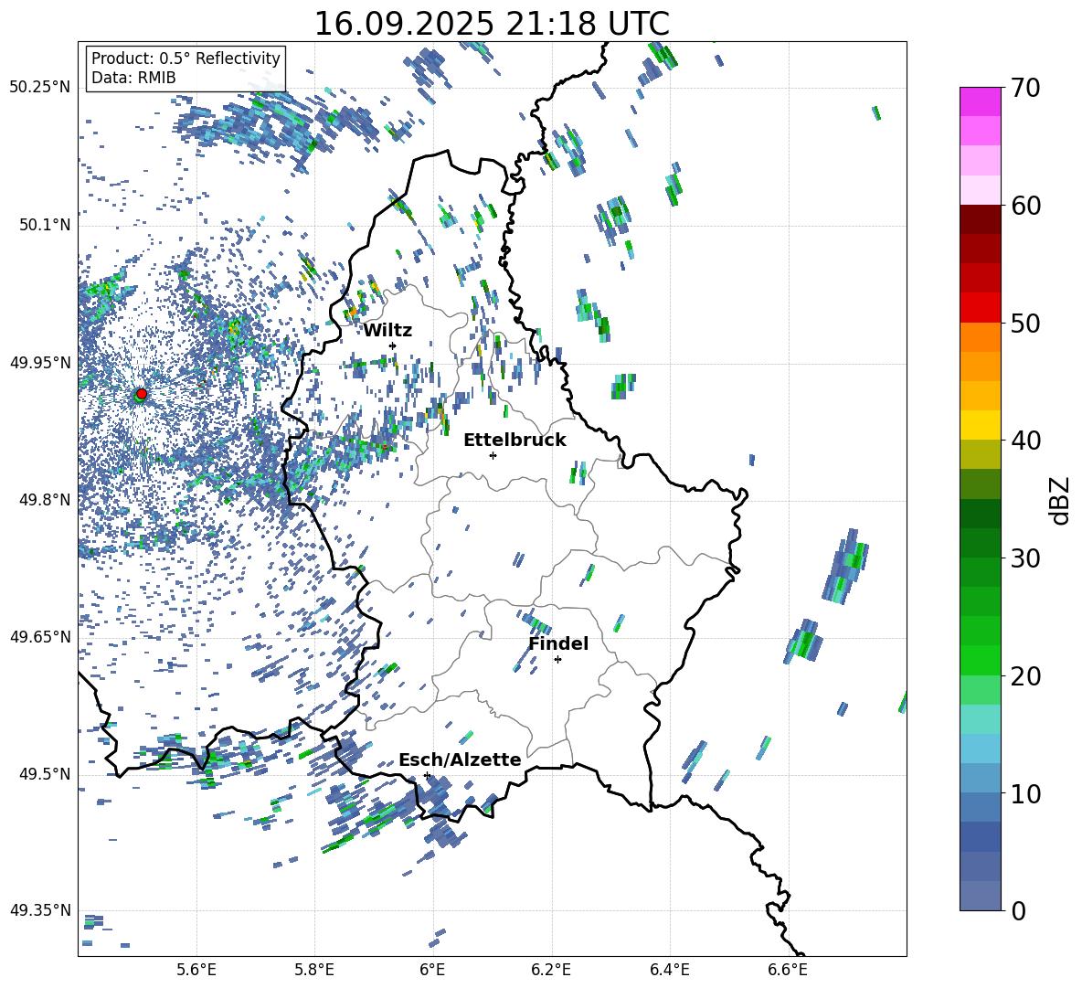Image resolution: width=1082 pixels, height=988 pixels.
Task: Click the magenta swatch atop the colorbar
Action: pos(980,101)
